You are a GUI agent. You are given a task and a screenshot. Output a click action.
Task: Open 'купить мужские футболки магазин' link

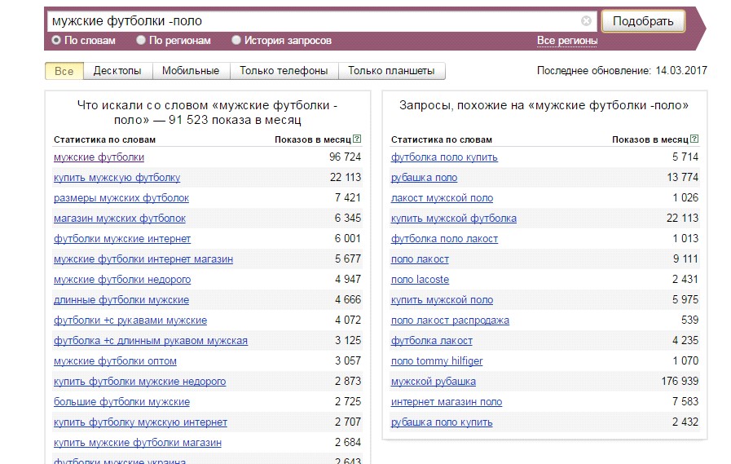tap(138, 443)
